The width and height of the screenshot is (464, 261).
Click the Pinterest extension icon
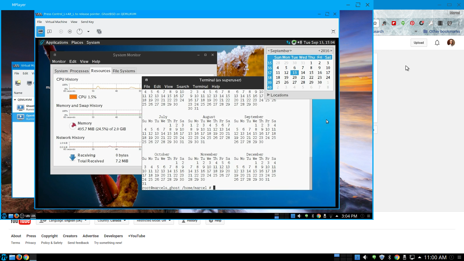pos(412,23)
